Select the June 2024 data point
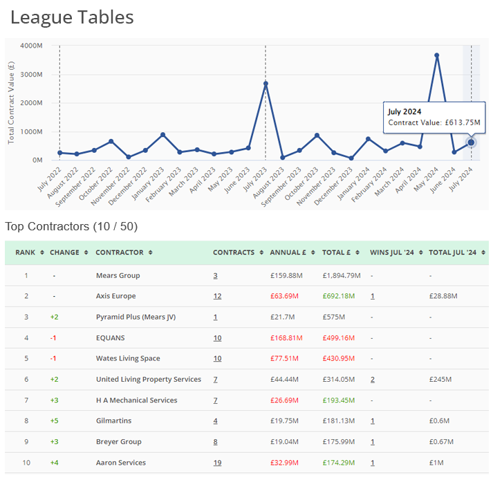Image resolution: width=493 pixels, height=480 pixels. [454, 152]
